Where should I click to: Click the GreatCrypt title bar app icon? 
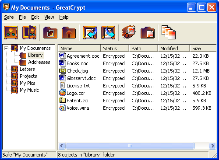point(6,7)
